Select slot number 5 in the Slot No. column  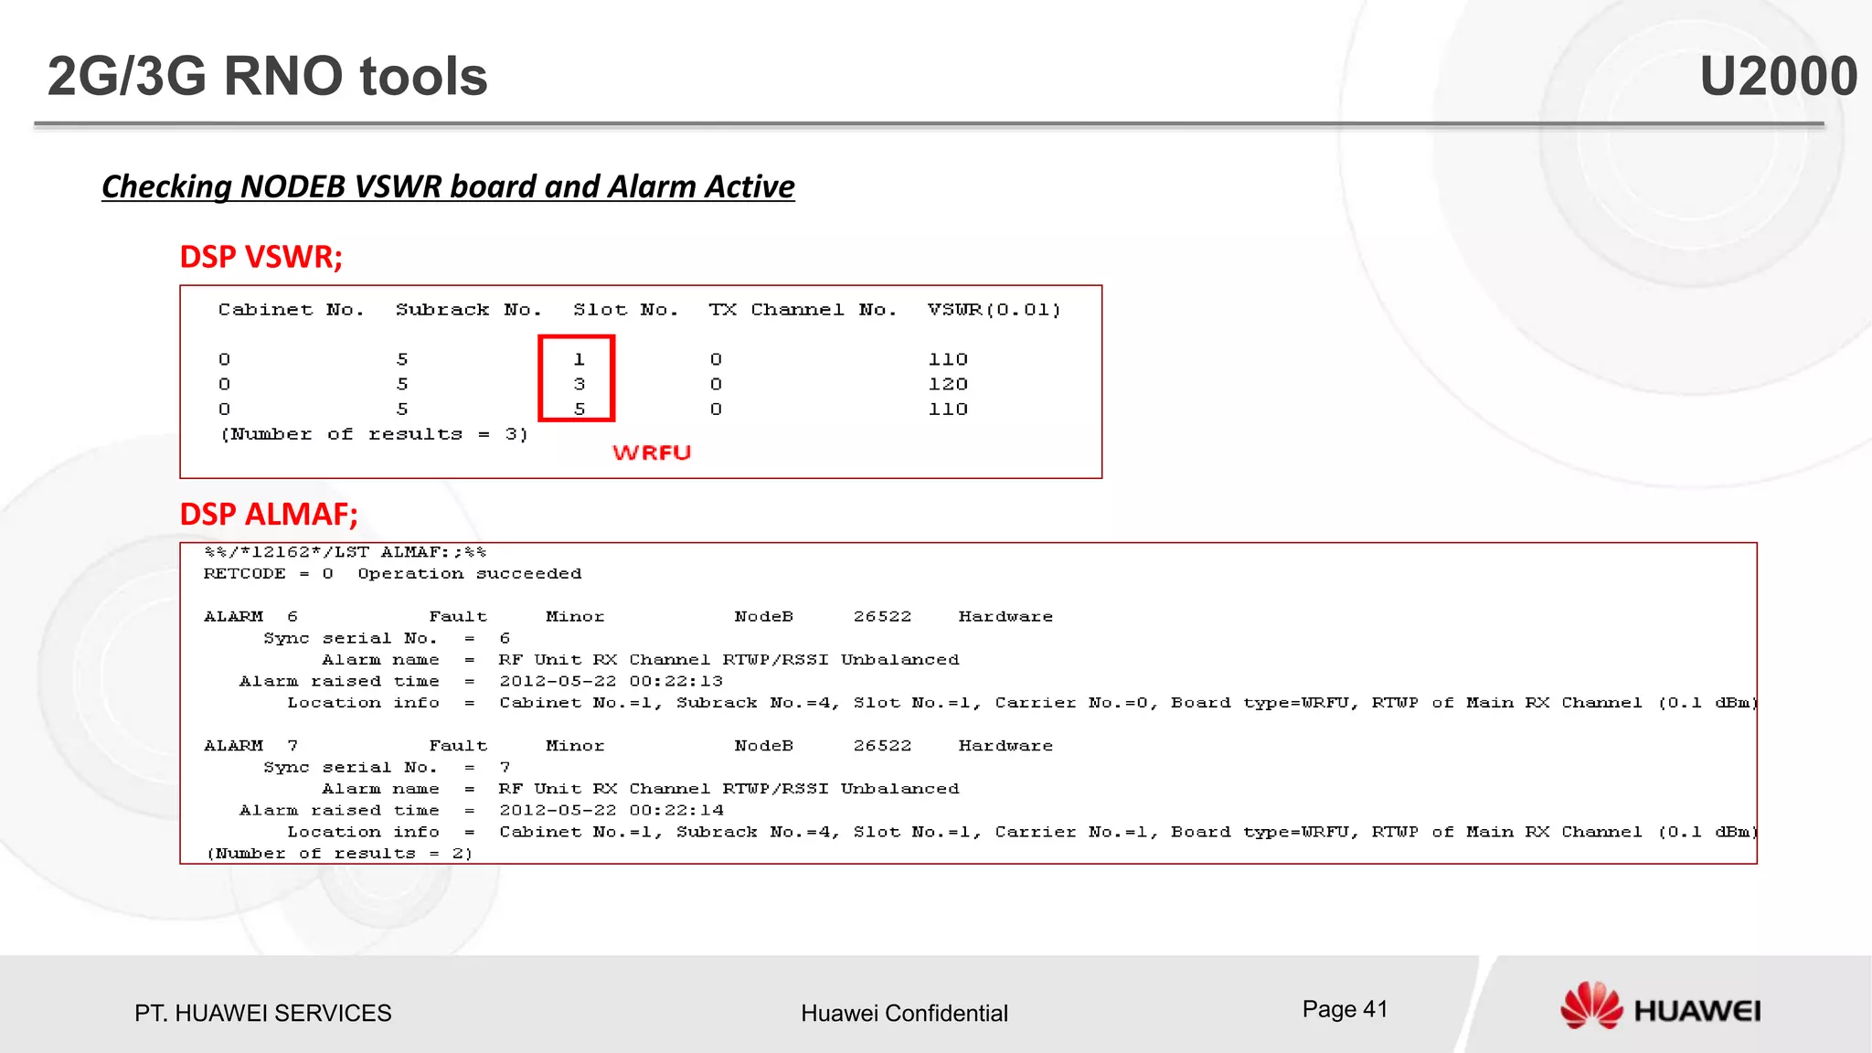579,409
